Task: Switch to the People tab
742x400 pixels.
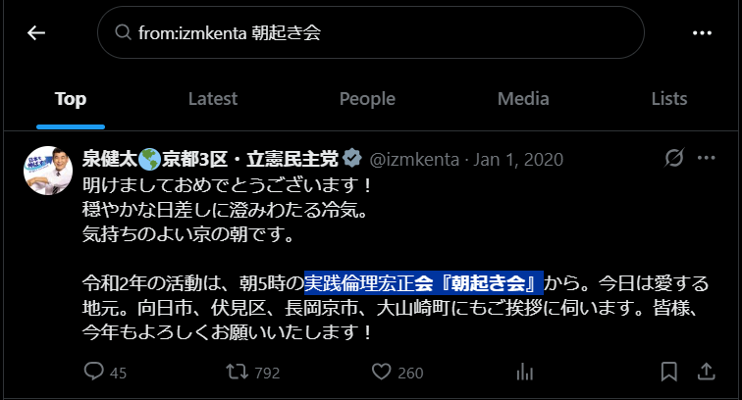Action: pyautogui.click(x=367, y=99)
